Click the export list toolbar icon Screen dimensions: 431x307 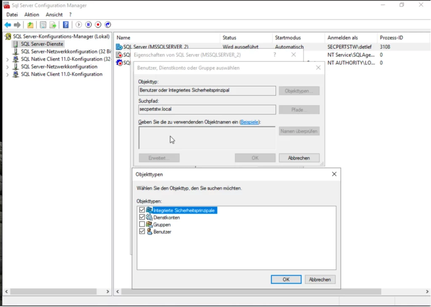(x=53, y=25)
